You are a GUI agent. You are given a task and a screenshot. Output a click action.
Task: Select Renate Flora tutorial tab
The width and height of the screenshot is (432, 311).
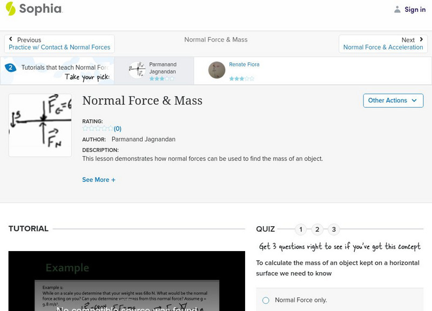[x=234, y=71]
